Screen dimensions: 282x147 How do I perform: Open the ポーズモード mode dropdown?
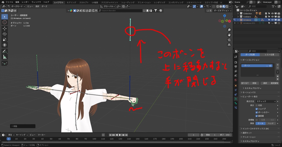pyautogui.click(x=17, y=7)
